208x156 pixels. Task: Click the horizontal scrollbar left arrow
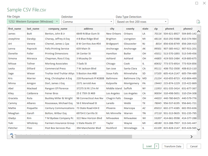12,137
